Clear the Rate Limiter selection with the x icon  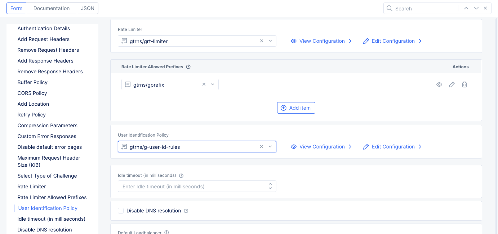click(262, 41)
